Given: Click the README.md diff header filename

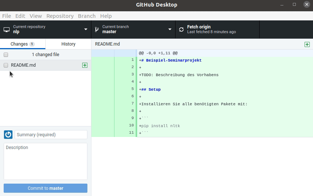Looking at the screenshot, I should pyautogui.click(x=108, y=44).
